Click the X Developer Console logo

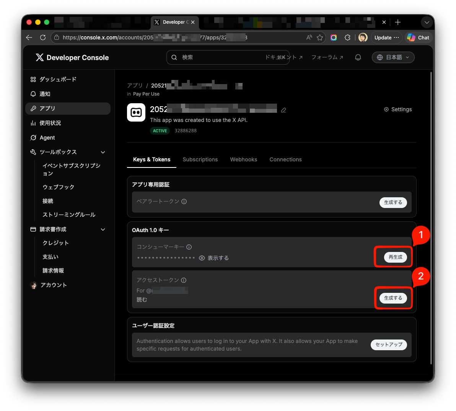coord(72,58)
